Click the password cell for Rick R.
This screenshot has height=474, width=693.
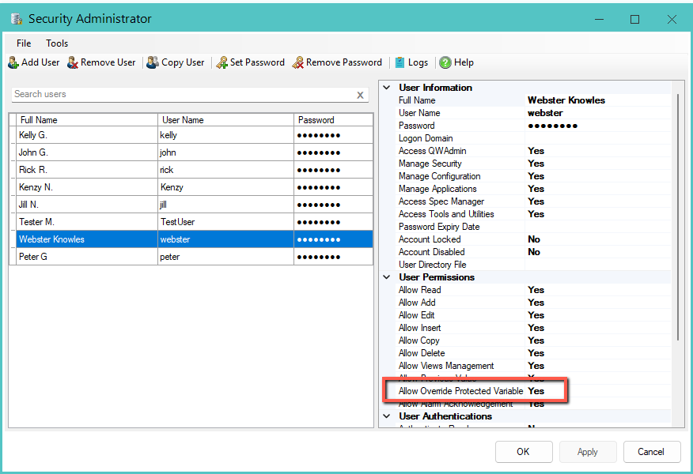[x=334, y=170]
